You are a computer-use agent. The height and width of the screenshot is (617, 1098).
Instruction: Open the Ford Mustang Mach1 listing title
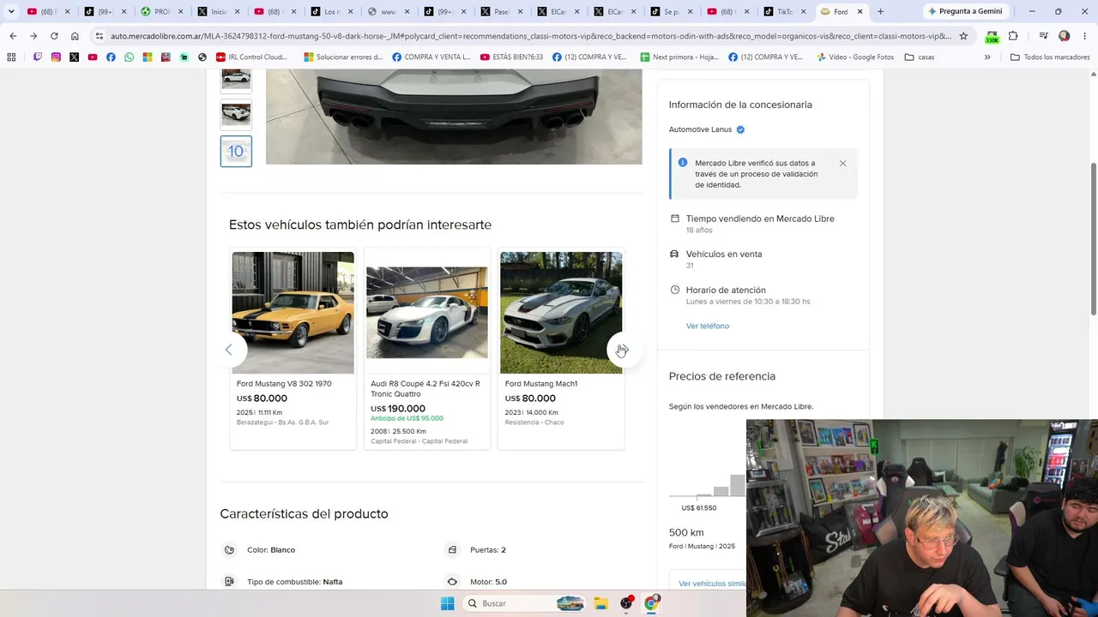pyautogui.click(x=541, y=384)
